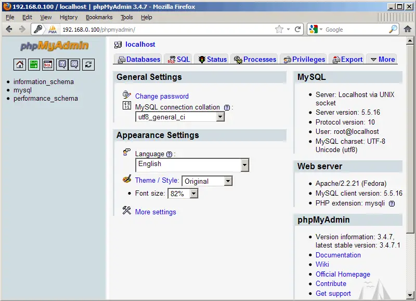Click the tools icon beside More settings
The image size is (416, 301).
click(x=127, y=210)
